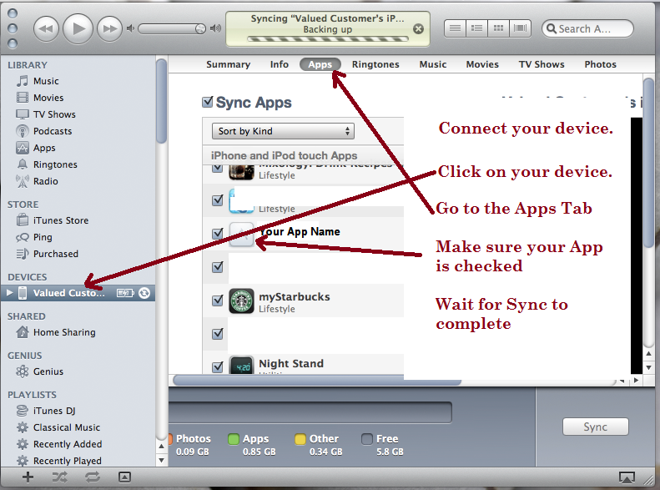Click the Free capacity swatch
Screen dimensions: 660x490
coord(367,439)
